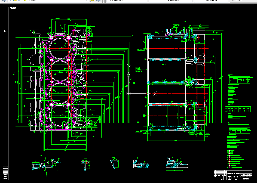Click the UCS X-axis arrowhead
Image resolution: width=257 pixels, height=183 pixels.
148,93
